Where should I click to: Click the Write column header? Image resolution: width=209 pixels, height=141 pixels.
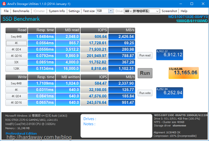tap(16, 77)
